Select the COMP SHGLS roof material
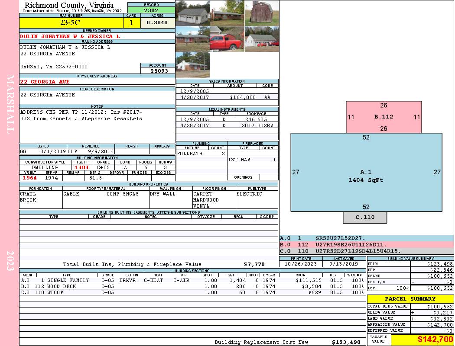 [123, 194]
